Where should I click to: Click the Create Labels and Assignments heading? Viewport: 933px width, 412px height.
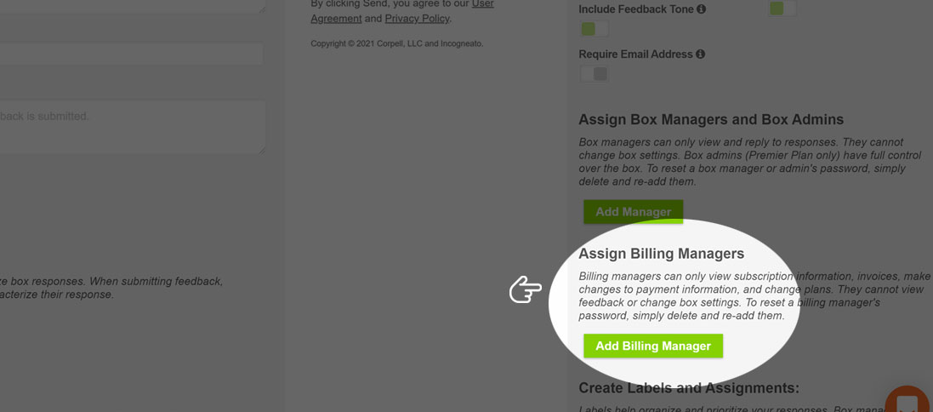pos(689,388)
